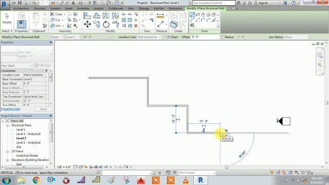Image resolution: width=329 pixels, height=185 pixels.
Task: Select the Mirror - Draw Axis tool
Action: (115, 15)
